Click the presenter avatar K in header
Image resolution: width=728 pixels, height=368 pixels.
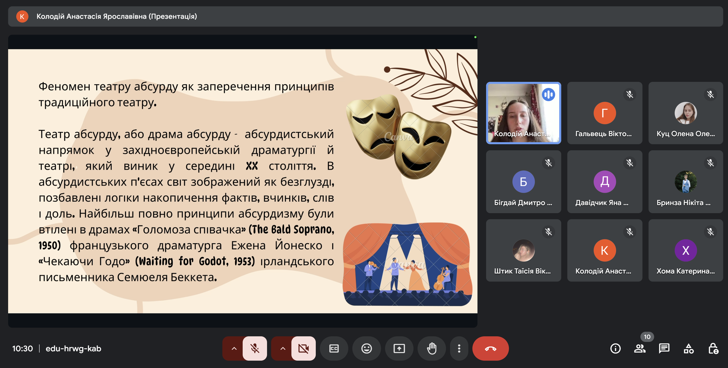[x=22, y=16]
